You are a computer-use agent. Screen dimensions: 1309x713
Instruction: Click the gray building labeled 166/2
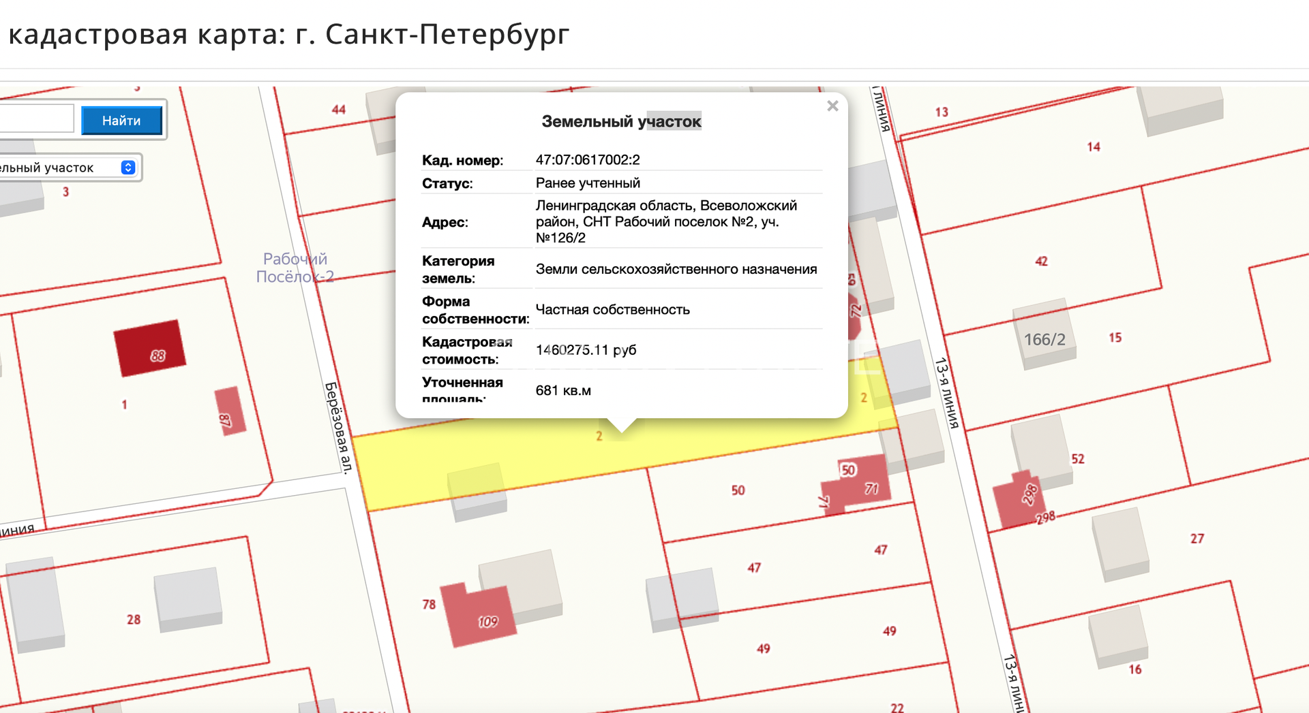pyautogui.click(x=1044, y=334)
